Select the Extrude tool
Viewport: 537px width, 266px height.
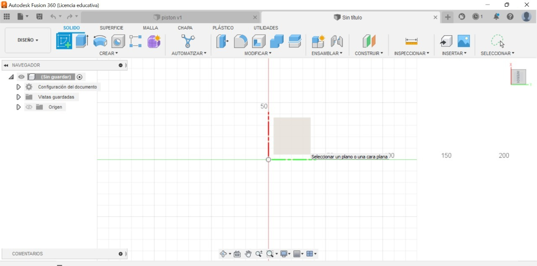click(x=82, y=41)
